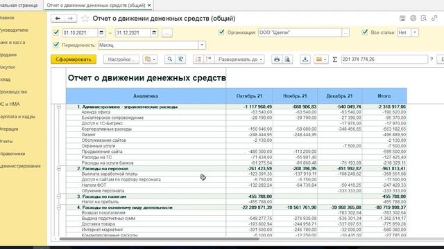Viewport: 444px width, 249px height.
Task: Collapse group 3 Расходы по налогам
Action: (58, 196)
